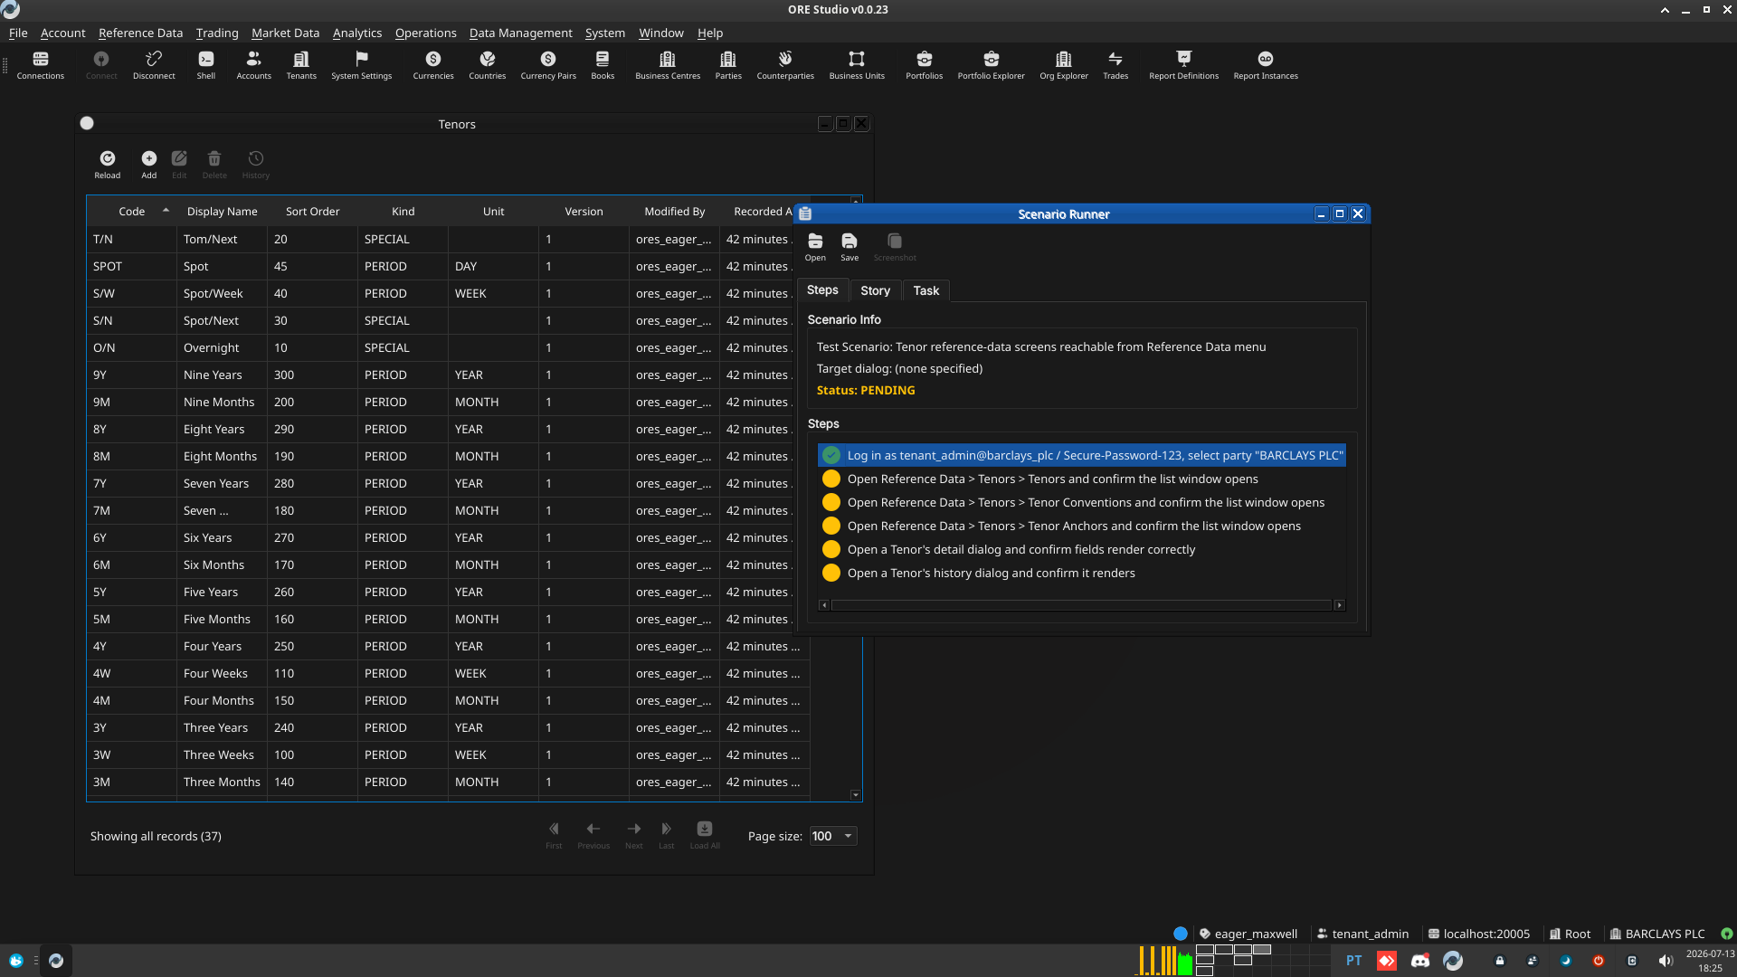Open the Market Data menu
1737x977 pixels.
285,33
